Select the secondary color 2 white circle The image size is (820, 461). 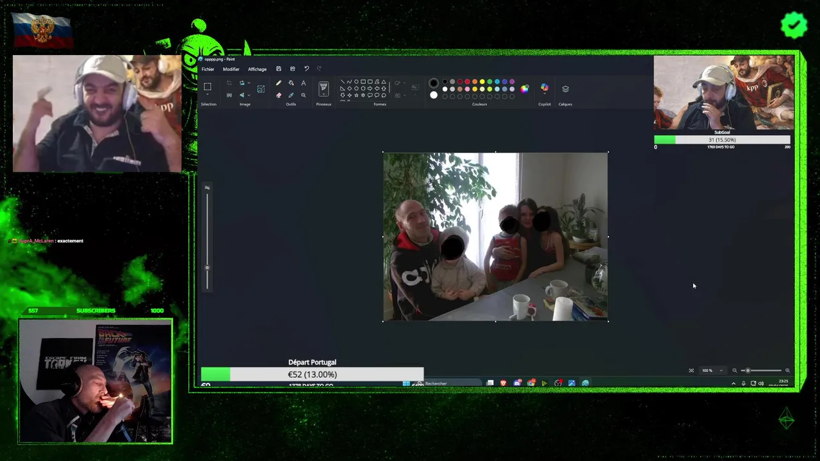pyautogui.click(x=434, y=95)
